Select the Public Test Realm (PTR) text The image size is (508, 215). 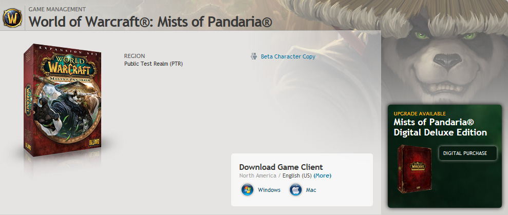pos(154,64)
